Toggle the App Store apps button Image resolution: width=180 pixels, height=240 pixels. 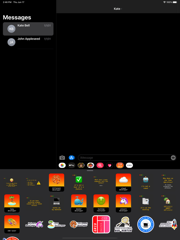tap(72, 157)
